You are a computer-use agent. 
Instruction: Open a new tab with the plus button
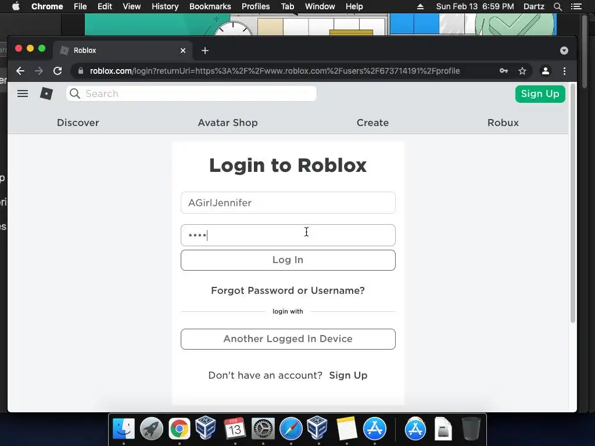click(205, 51)
